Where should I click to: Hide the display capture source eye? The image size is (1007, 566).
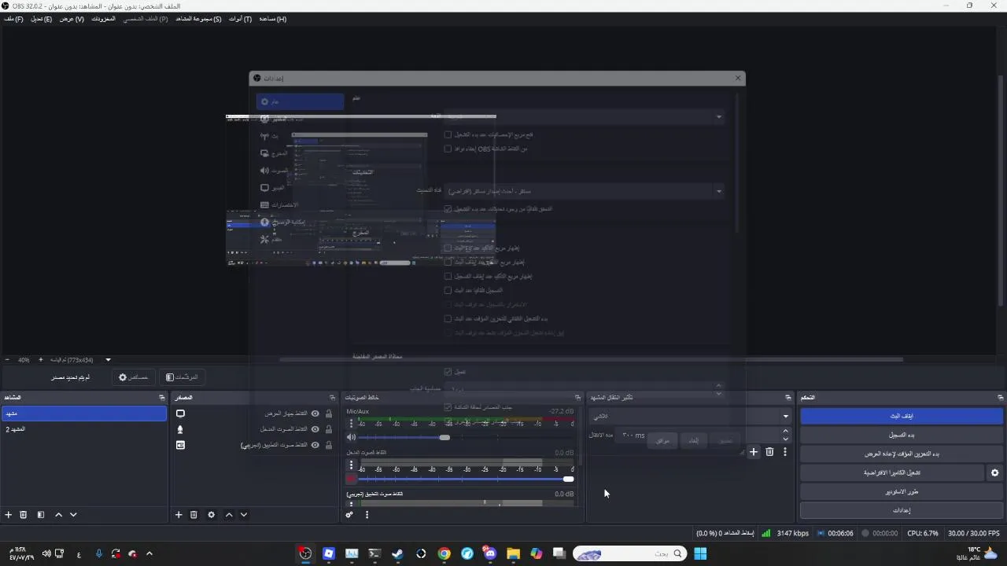pyautogui.click(x=315, y=413)
